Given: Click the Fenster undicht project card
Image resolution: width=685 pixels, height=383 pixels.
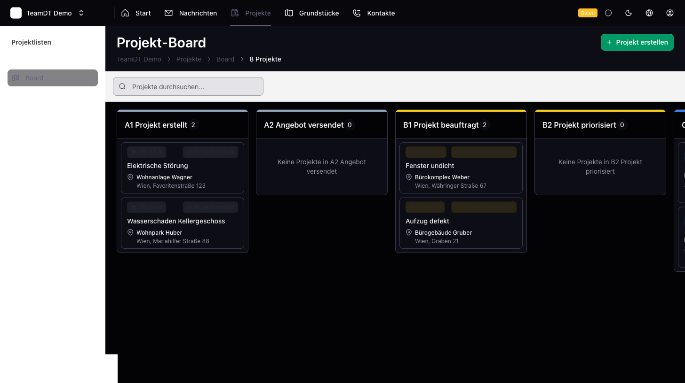Looking at the screenshot, I should 461,168.
